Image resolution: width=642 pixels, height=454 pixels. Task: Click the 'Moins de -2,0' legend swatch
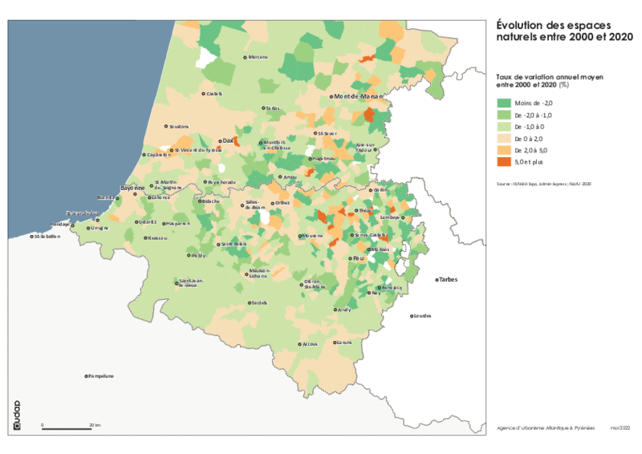click(504, 103)
